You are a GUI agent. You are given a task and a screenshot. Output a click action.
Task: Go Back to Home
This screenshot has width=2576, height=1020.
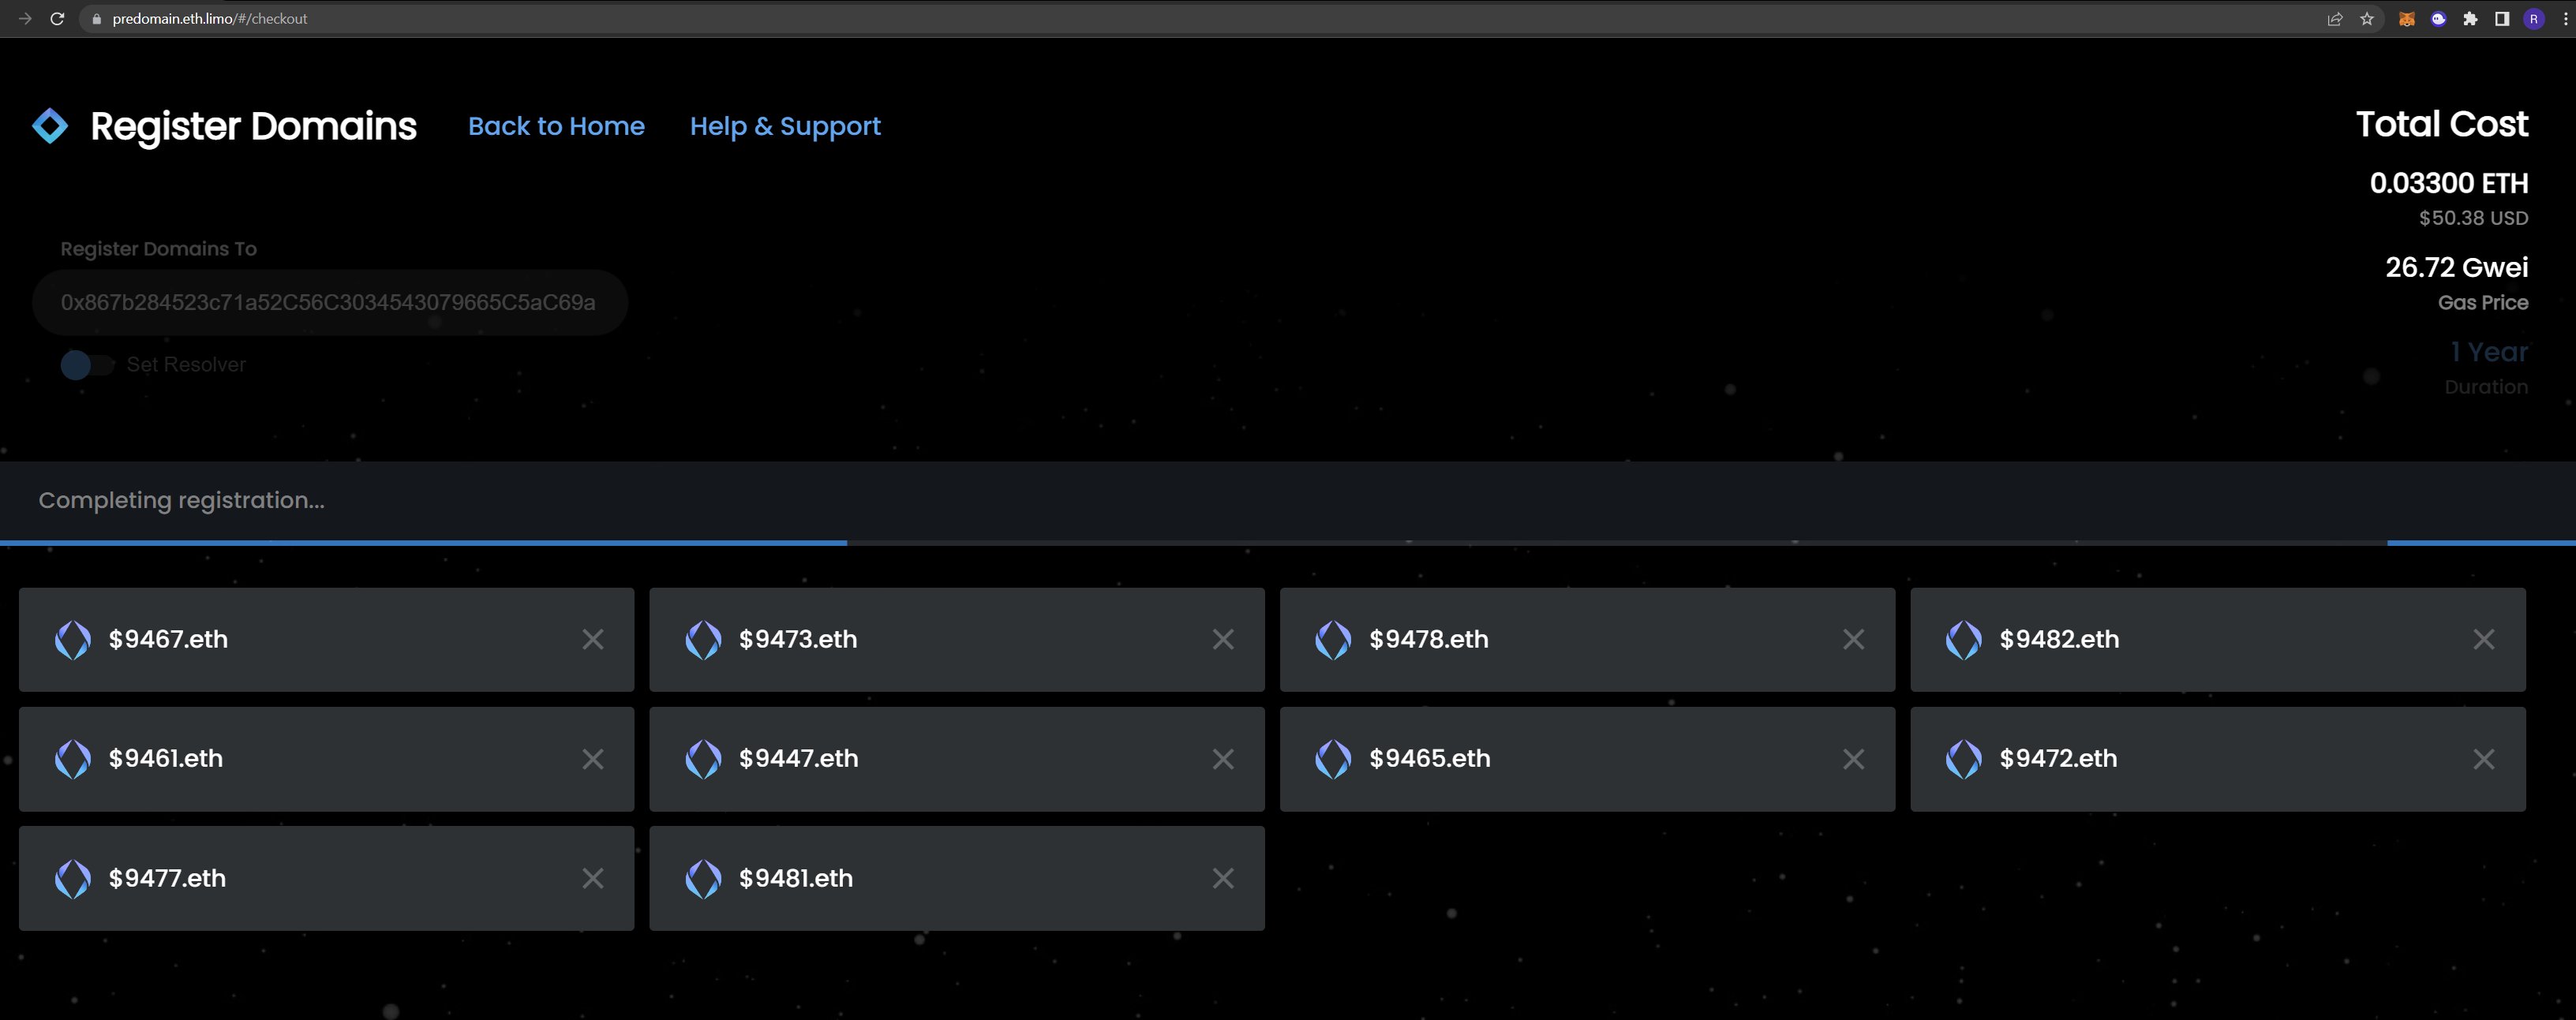556,126
